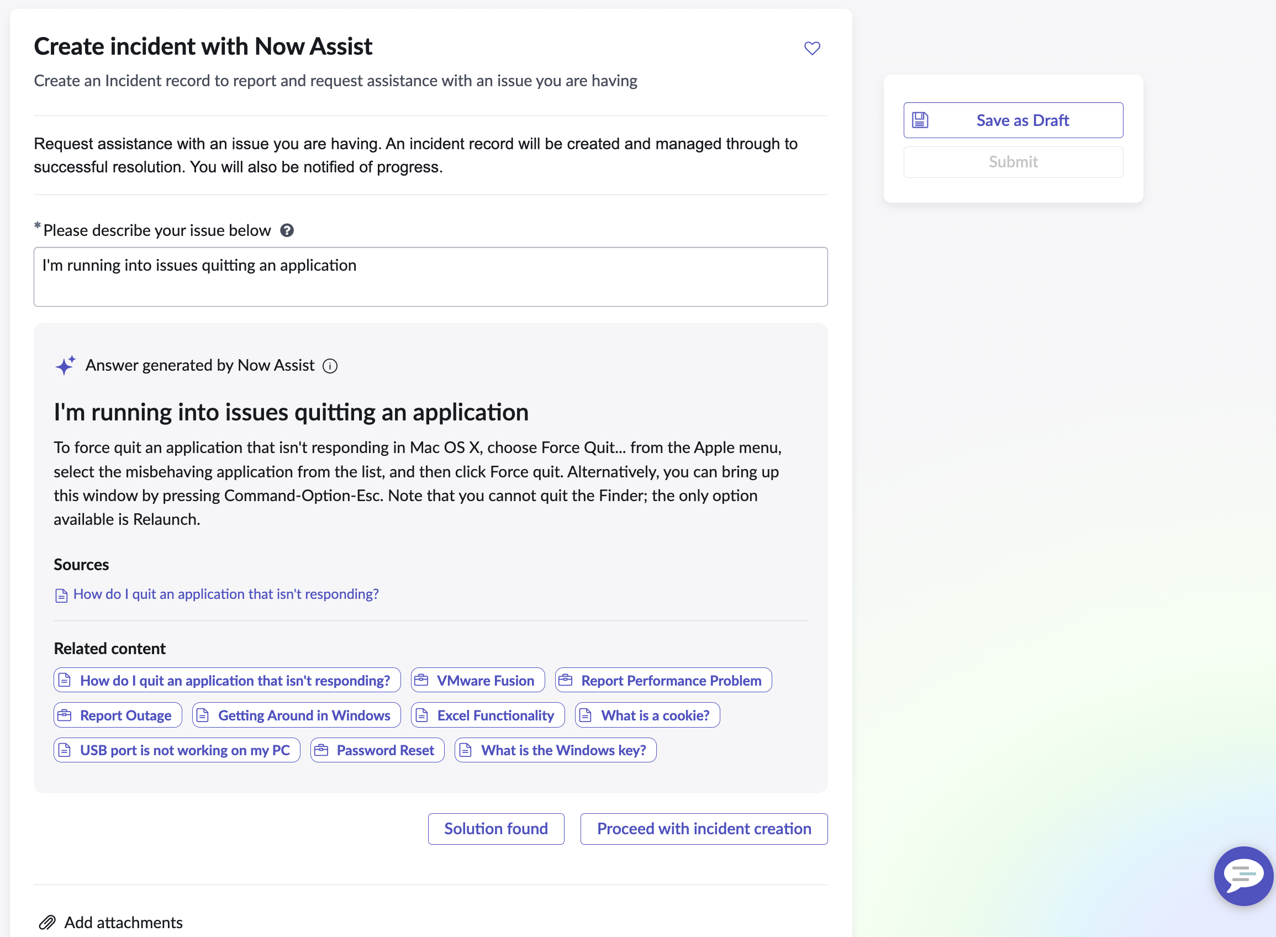Open the Sources link about quitting application

point(226,594)
